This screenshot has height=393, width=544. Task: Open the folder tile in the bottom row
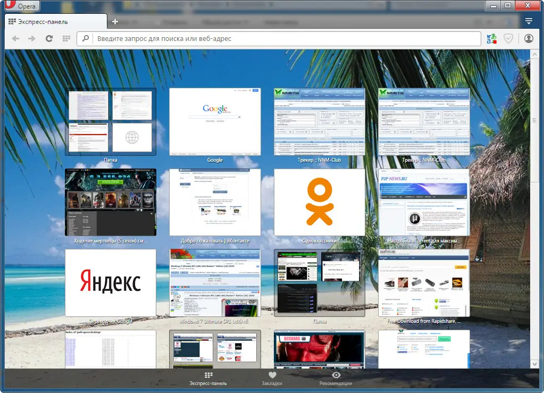pos(215,349)
